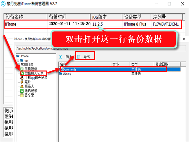189x142 pixels.
Task: Expand the var tree node
Action: [18, 61]
